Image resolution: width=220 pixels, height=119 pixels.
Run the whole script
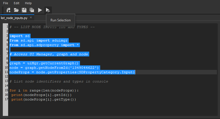40,10
